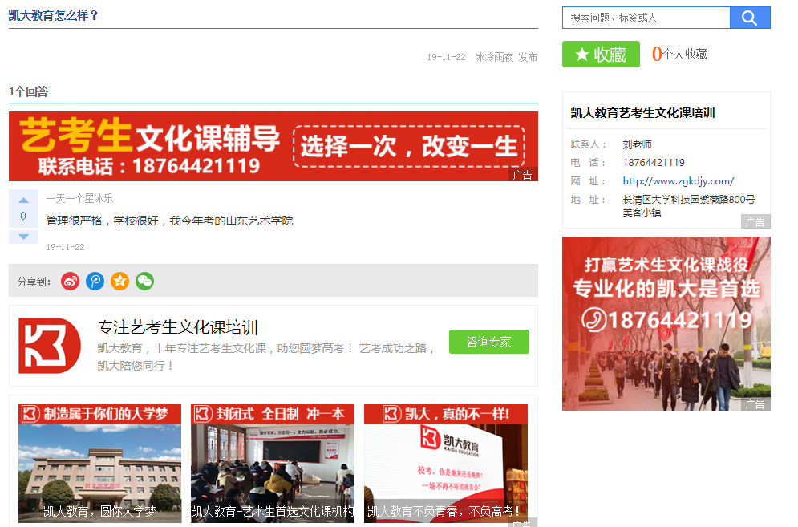798x527 pixels.
Task: Click the vote count 0
Action: click(23, 216)
